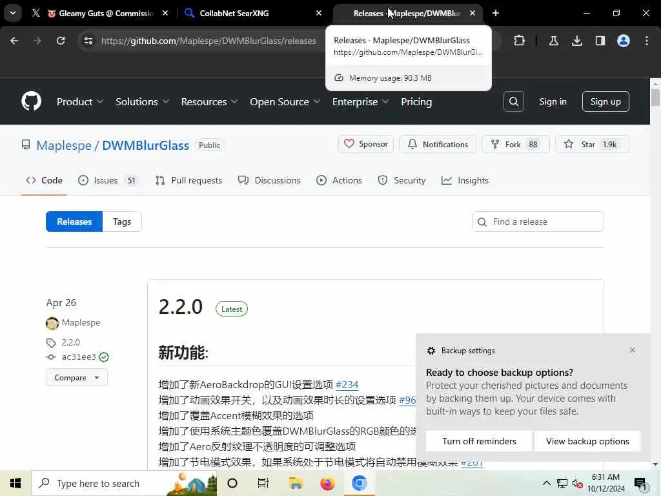Open File Explorer from the taskbar

(296, 483)
